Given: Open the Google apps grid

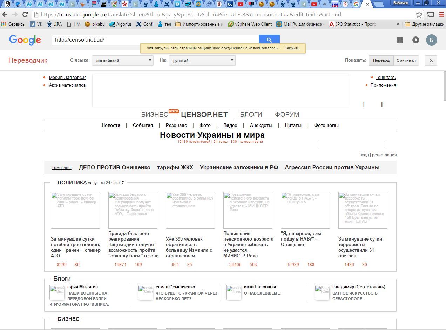Looking at the screenshot, I should 400,40.
